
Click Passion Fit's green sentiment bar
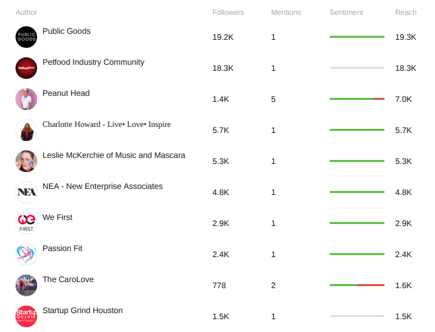[x=357, y=254]
